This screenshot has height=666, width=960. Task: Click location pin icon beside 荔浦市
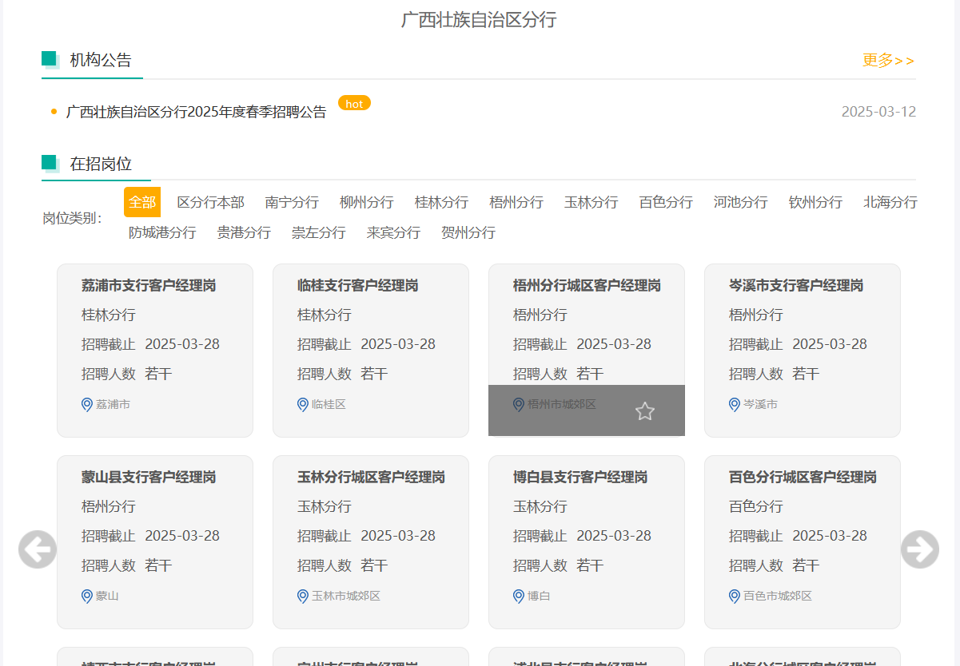pos(87,405)
